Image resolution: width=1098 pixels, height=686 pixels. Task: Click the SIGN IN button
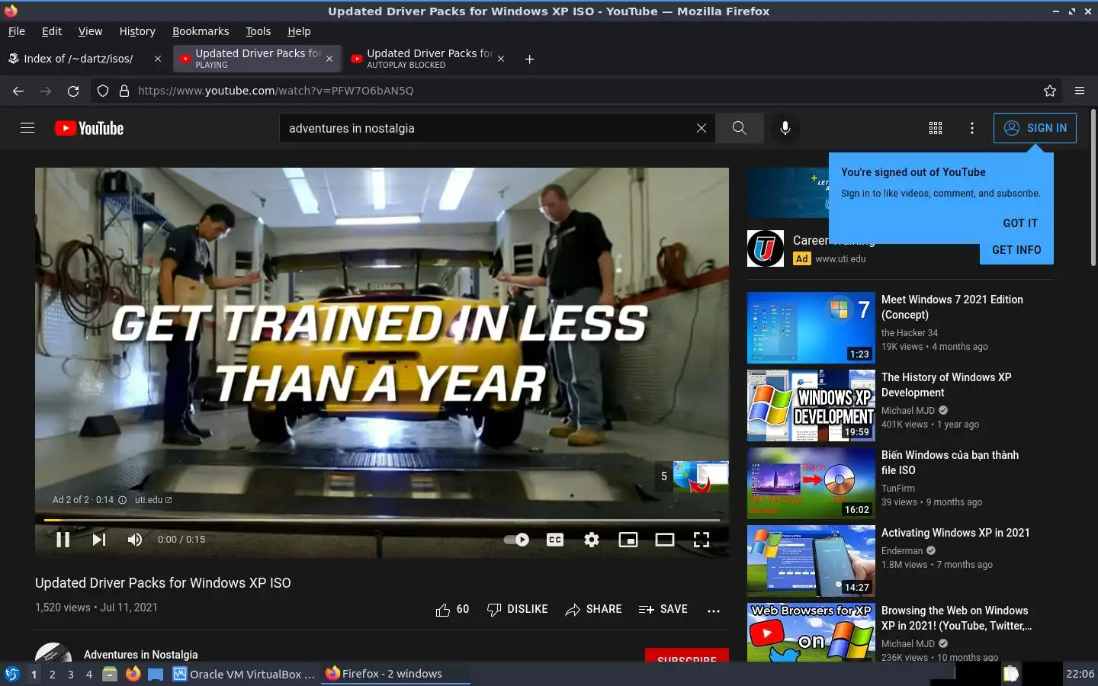coord(1035,128)
